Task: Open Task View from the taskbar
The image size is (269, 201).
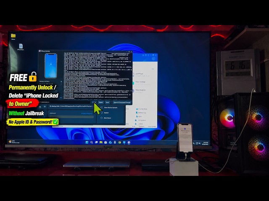Action: 96,142
